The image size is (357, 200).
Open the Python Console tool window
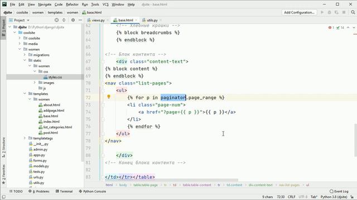tap(93, 191)
